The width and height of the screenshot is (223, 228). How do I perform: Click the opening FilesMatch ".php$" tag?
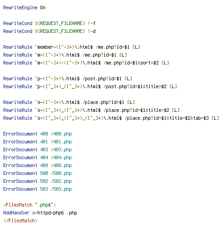pos(30,205)
